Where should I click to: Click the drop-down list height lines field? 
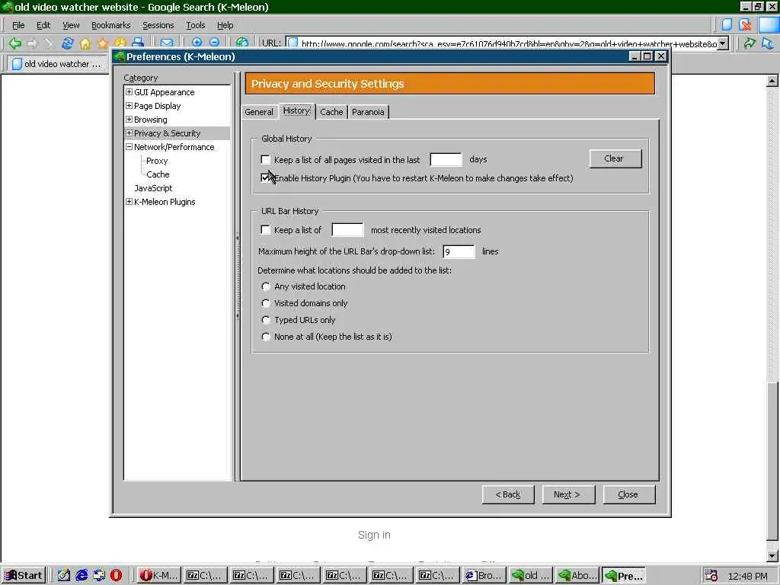pos(459,251)
